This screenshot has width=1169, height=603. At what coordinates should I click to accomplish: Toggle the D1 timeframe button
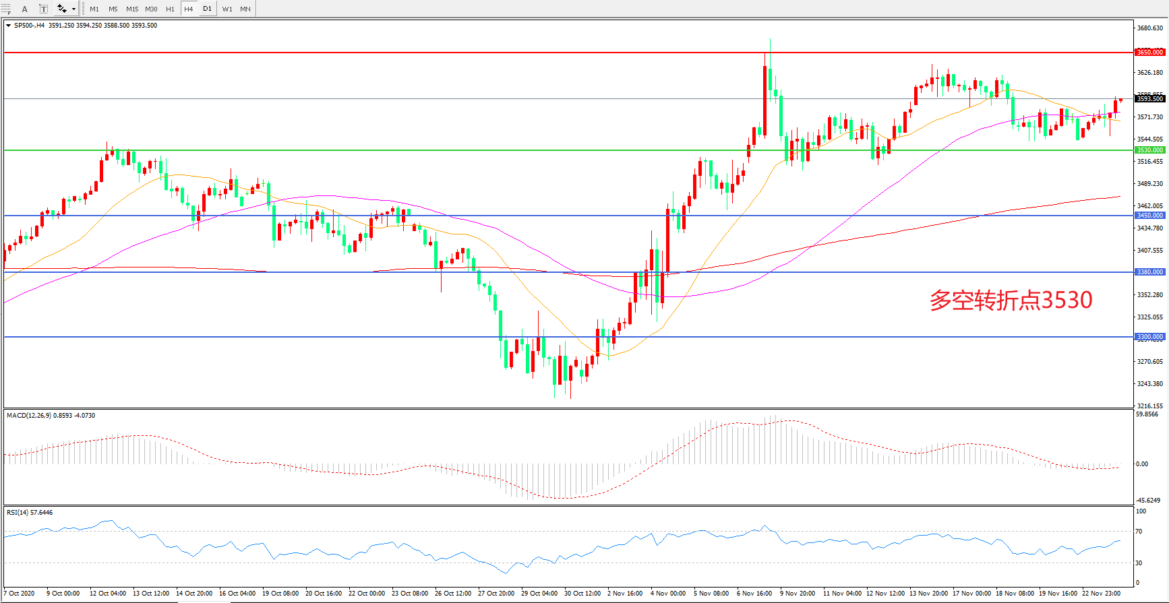[x=208, y=9]
